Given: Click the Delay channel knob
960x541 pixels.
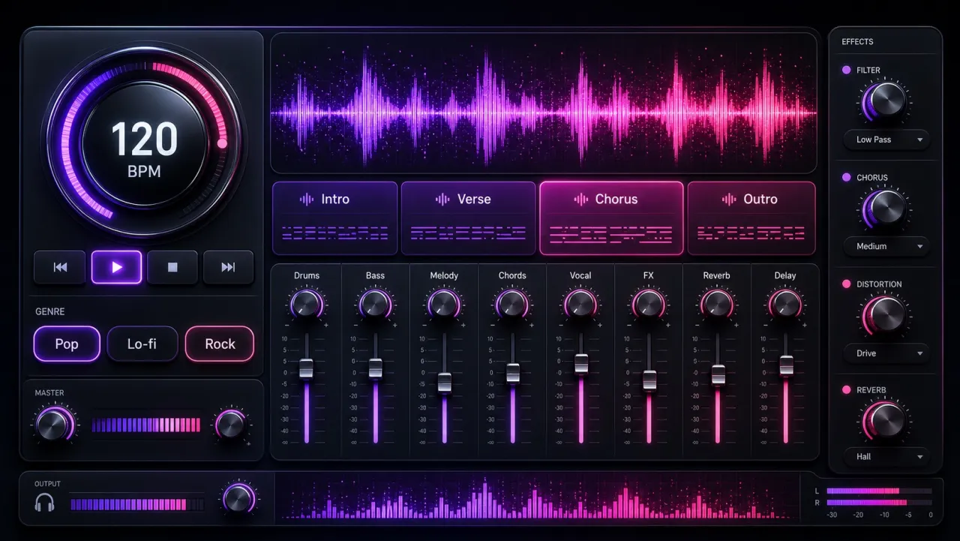Looking at the screenshot, I should click(785, 304).
